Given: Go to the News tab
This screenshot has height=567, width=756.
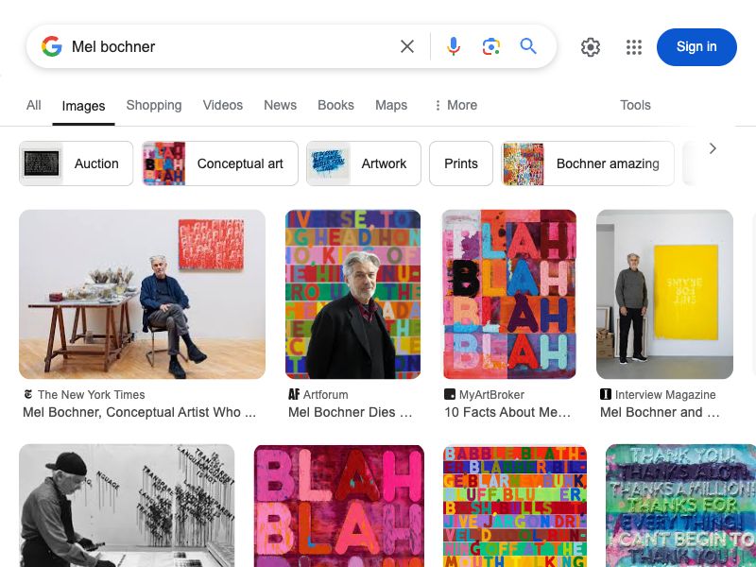Looking at the screenshot, I should (x=280, y=105).
